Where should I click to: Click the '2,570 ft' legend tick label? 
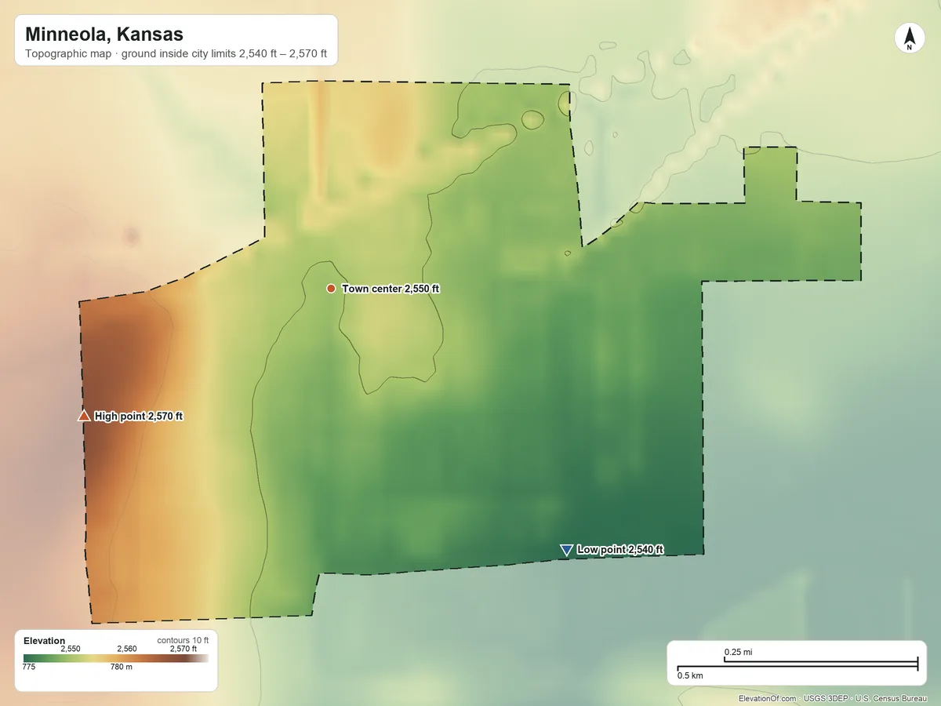click(x=183, y=649)
